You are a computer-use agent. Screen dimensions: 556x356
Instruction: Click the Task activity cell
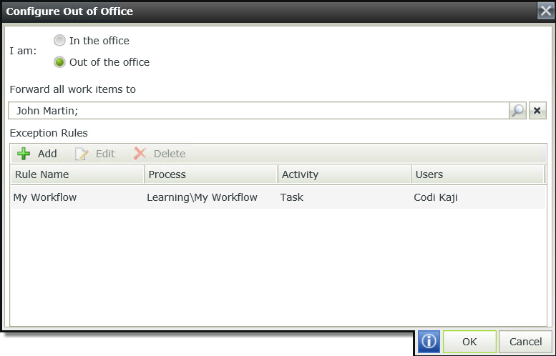click(x=293, y=197)
